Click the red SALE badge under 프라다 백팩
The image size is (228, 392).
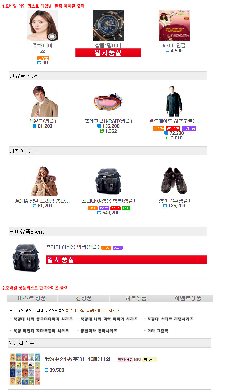point(115,208)
